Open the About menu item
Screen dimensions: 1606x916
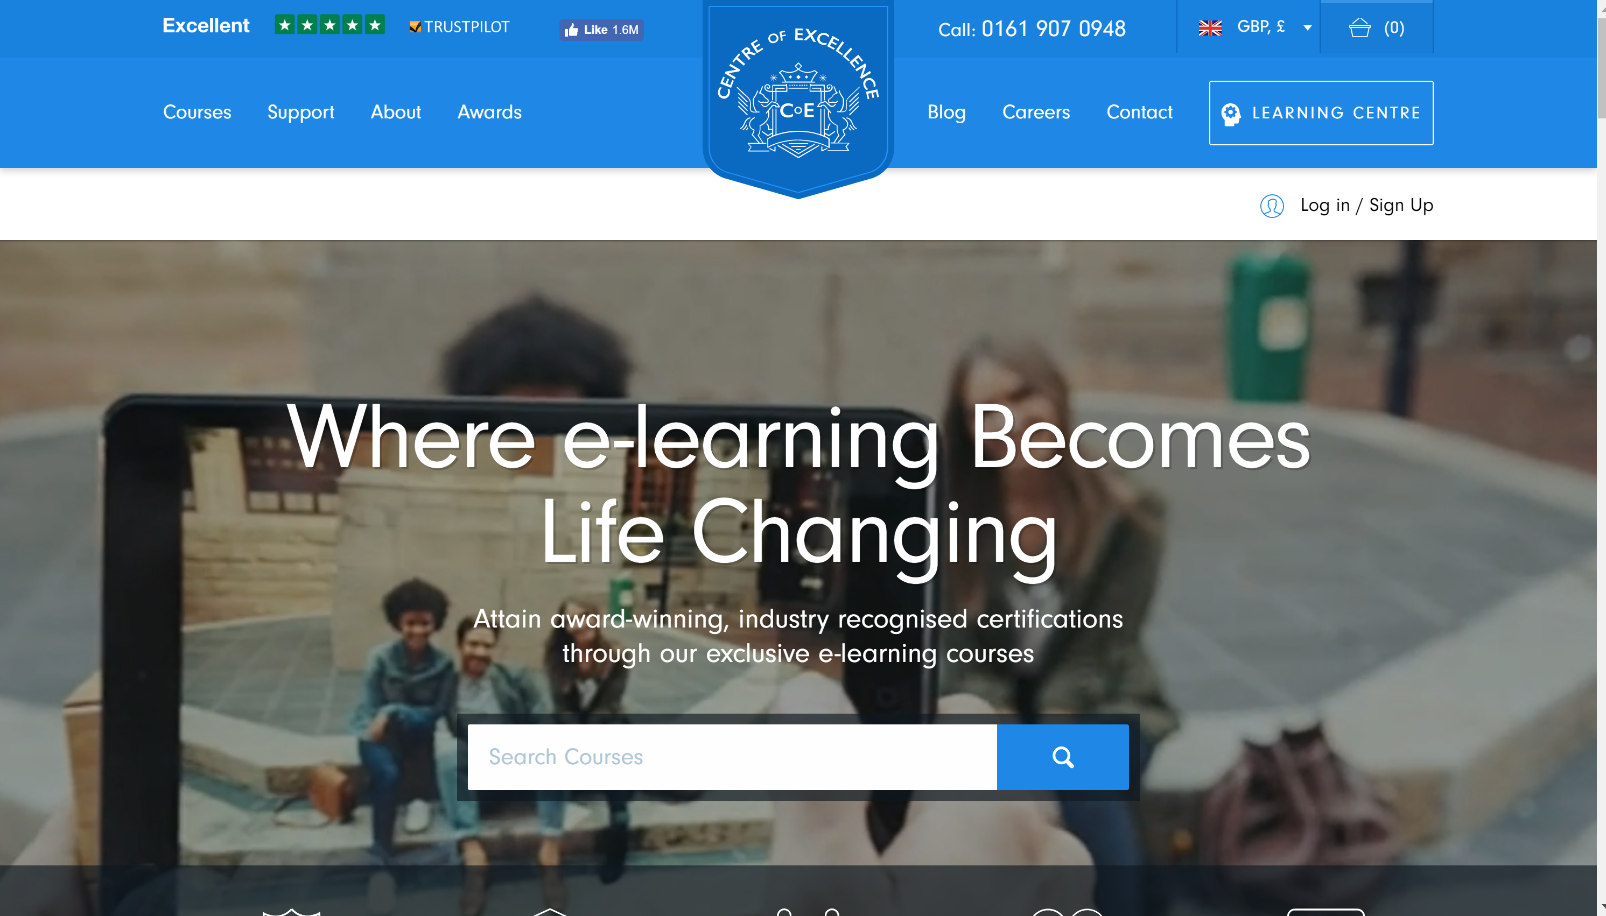[x=396, y=112]
